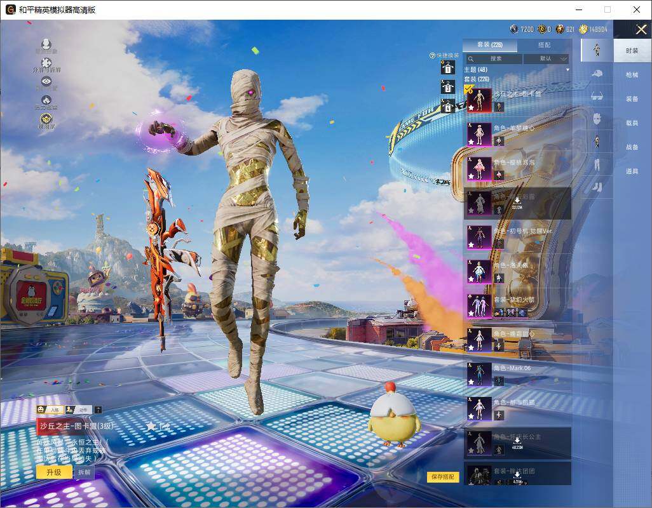Download the 胖达团团 set
The height and width of the screenshot is (508, 652).
tap(517, 478)
